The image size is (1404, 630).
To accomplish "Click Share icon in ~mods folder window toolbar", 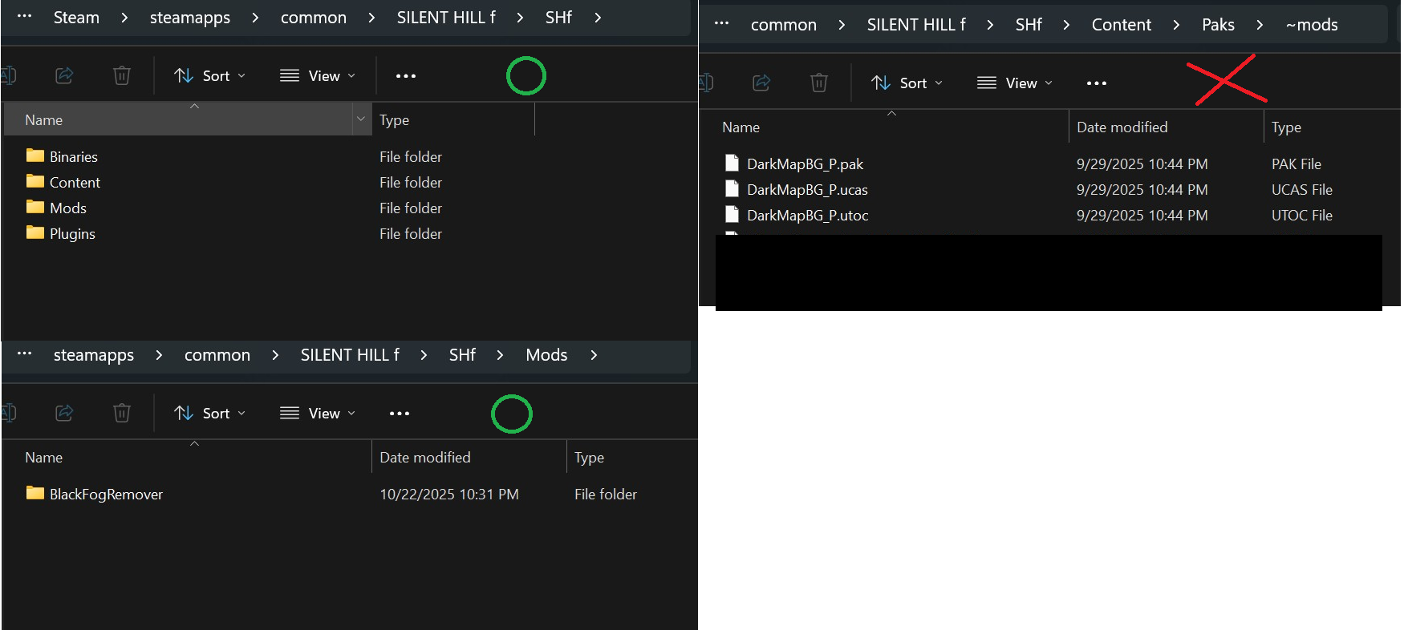I will pyautogui.click(x=761, y=83).
